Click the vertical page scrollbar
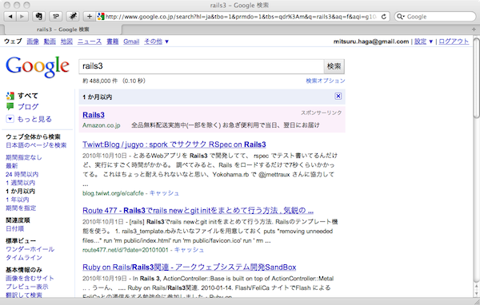Viewport: 480px width, 305px height. pos(476,77)
